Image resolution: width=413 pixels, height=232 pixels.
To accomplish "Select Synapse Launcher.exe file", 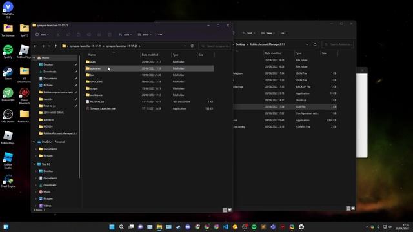I will pos(149,108).
